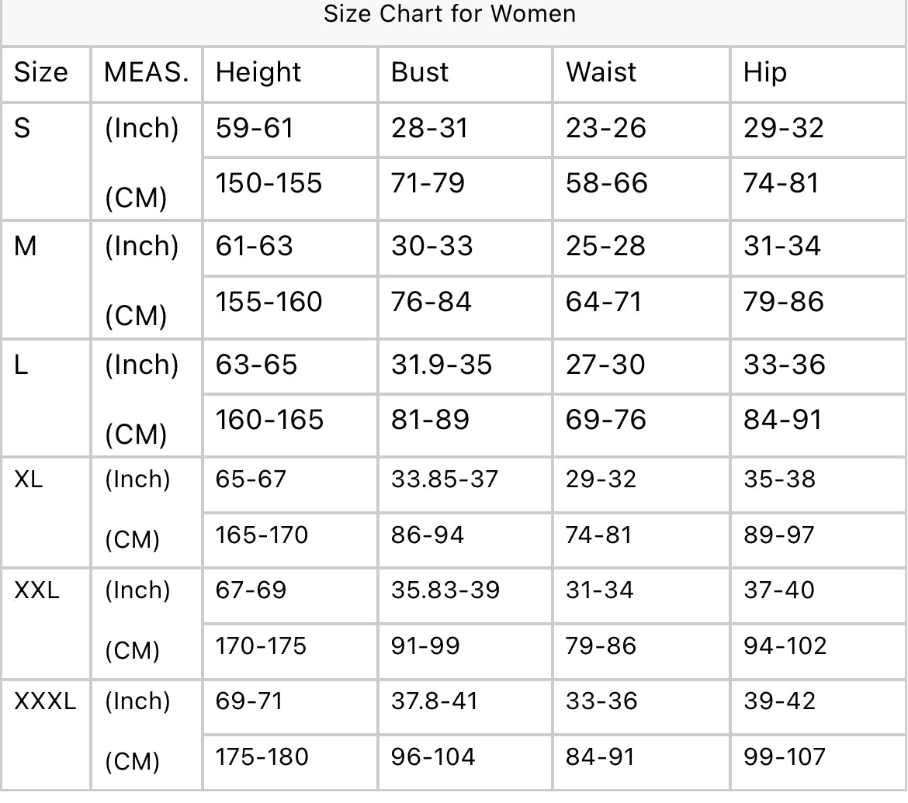Select the XXL size row label

[37, 590]
